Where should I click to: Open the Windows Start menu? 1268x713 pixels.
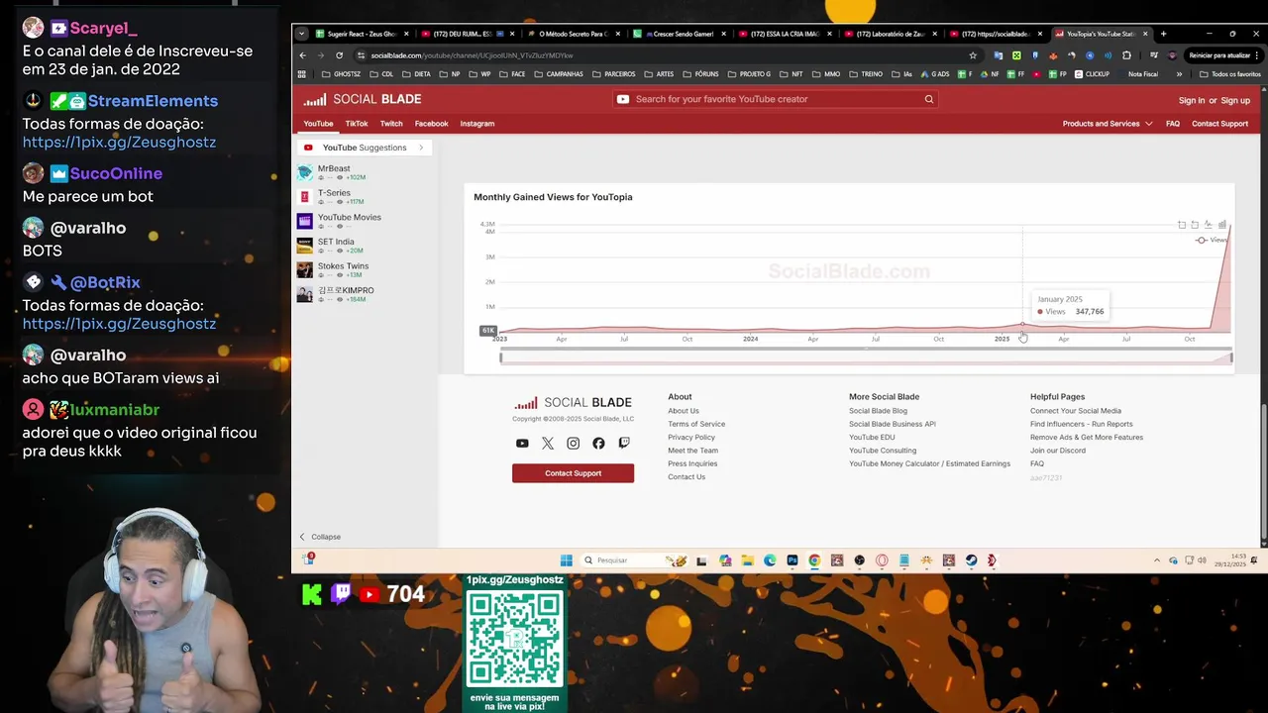[566, 560]
